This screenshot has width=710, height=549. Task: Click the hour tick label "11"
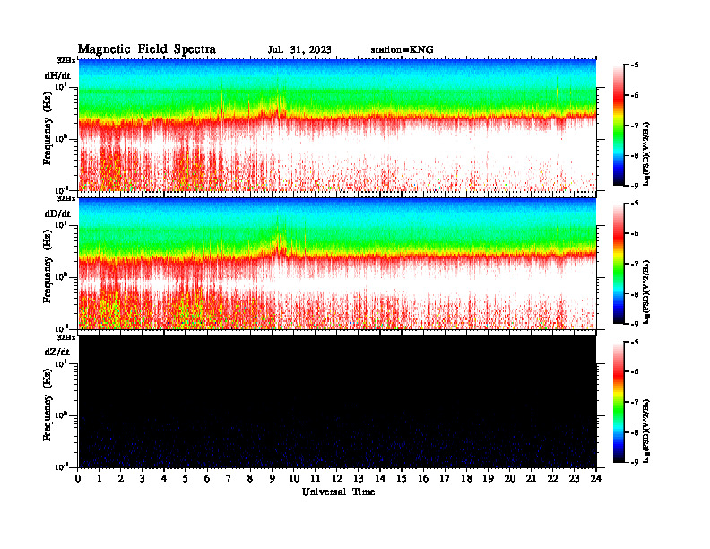316,479
